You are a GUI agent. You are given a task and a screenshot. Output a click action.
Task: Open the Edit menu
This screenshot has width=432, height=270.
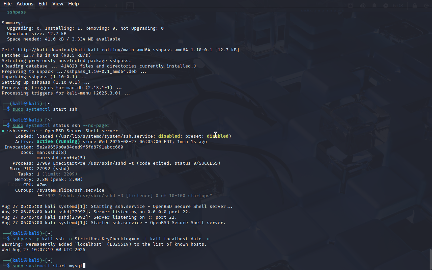(43, 4)
